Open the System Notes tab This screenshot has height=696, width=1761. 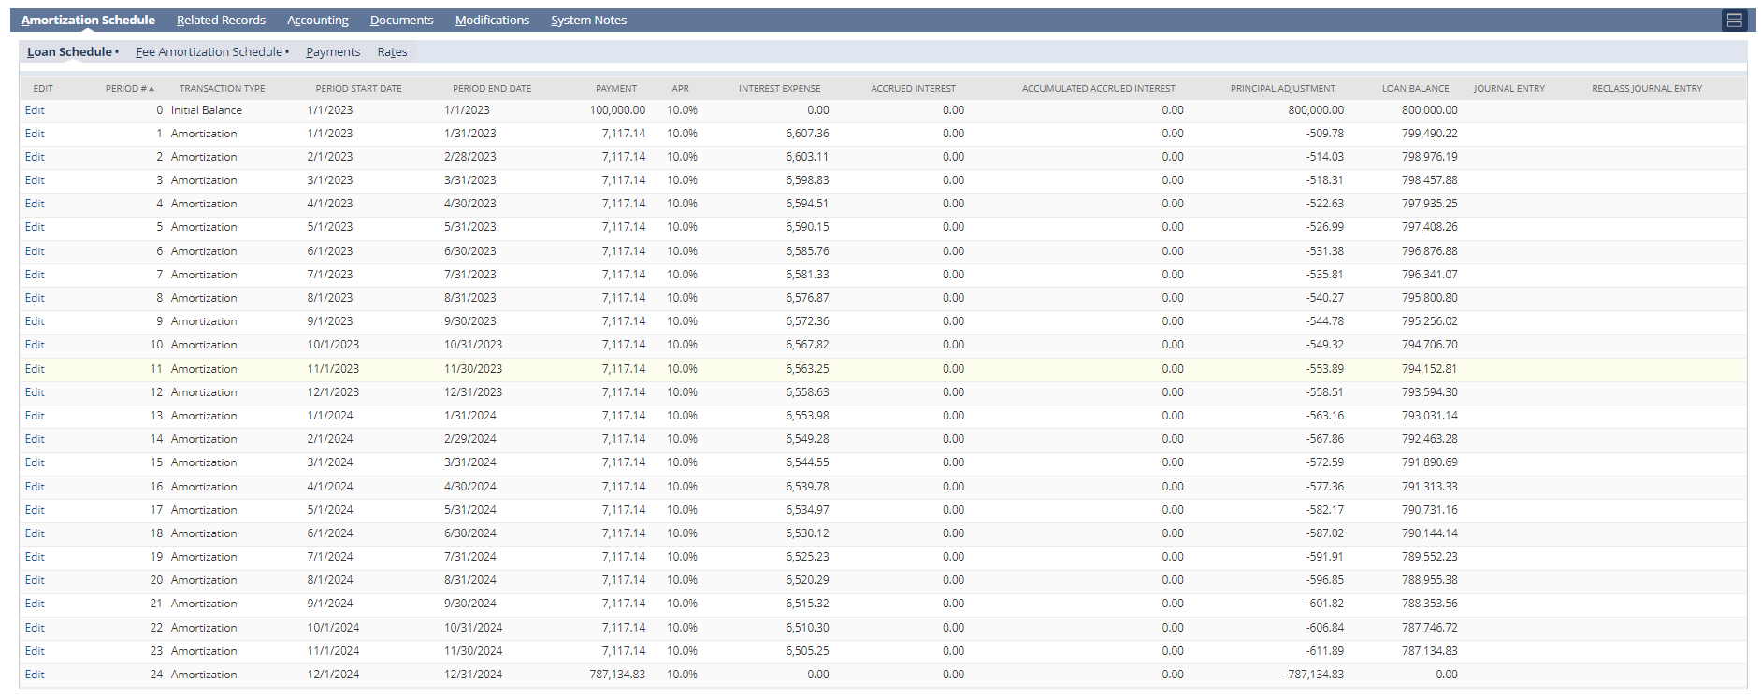point(588,21)
